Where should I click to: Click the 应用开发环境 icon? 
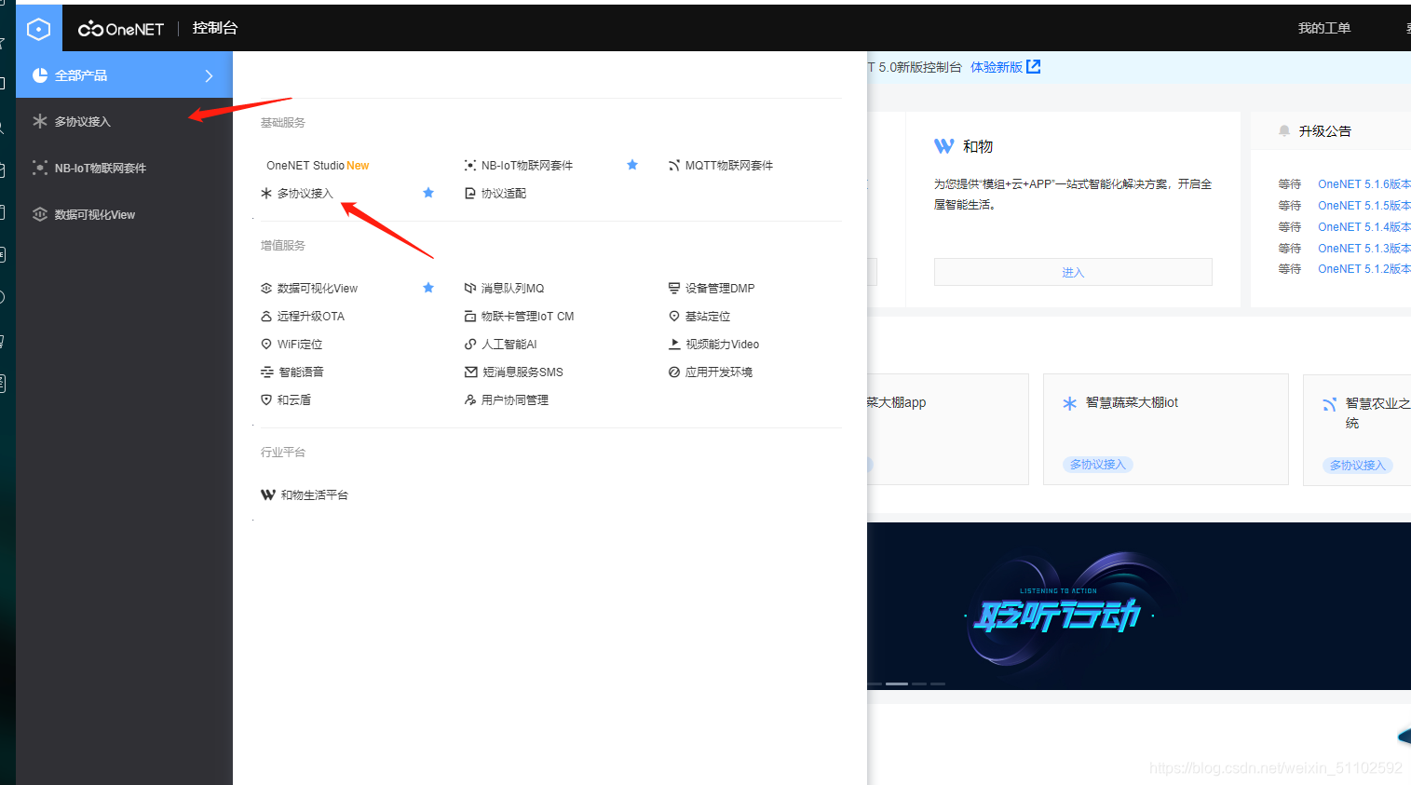click(674, 372)
